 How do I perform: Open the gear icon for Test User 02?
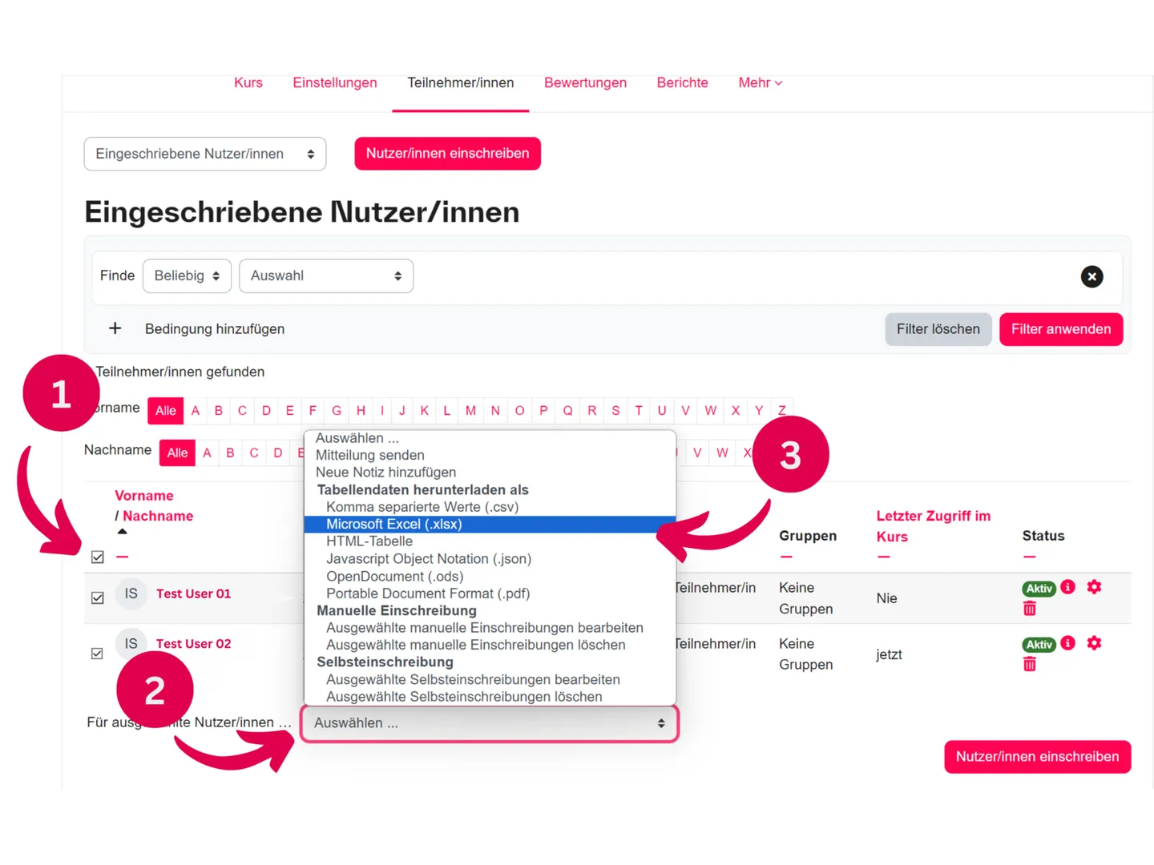pyautogui.click(x=1094, y=643)
